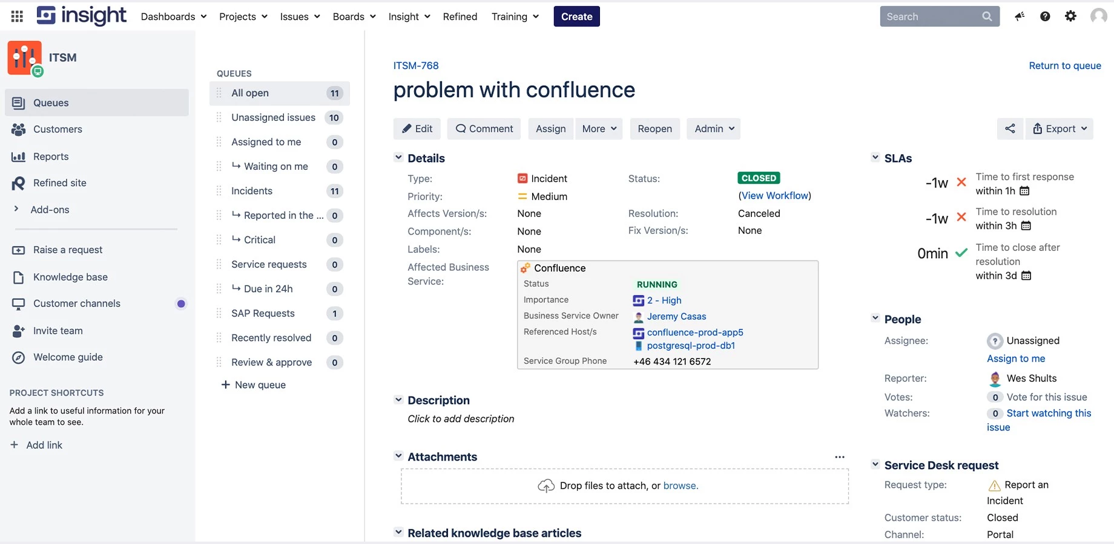The height and width of the screenshot is (544, 1114).
Task: Click the Reopen button
Action: click(655, 129)
